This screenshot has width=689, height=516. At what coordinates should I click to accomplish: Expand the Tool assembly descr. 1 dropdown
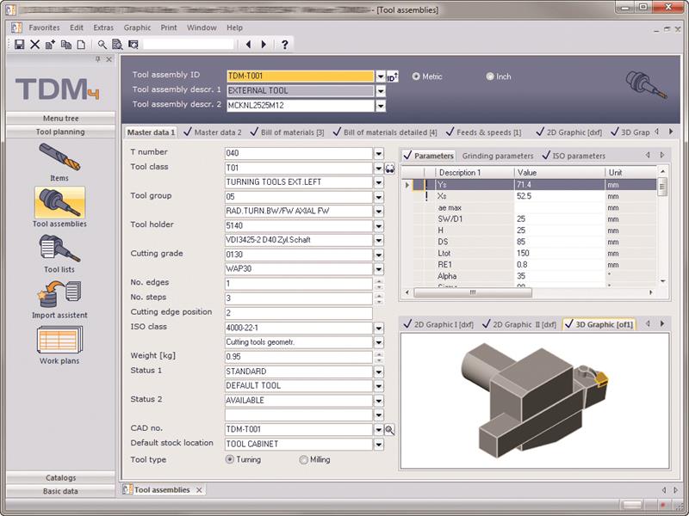point(381,91)
